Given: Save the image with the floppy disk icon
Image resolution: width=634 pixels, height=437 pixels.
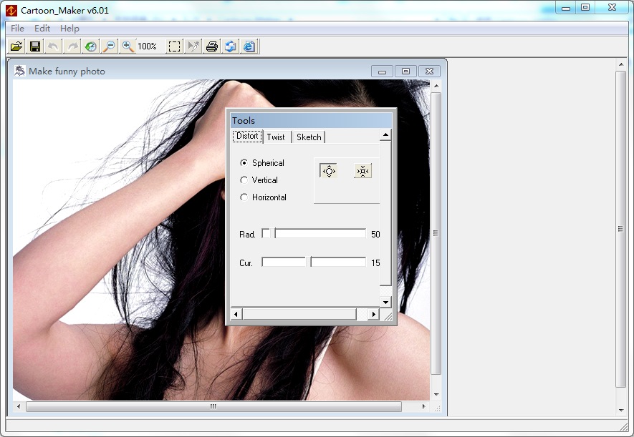Looking at the screenshot, I should click(x=35, y=46).
